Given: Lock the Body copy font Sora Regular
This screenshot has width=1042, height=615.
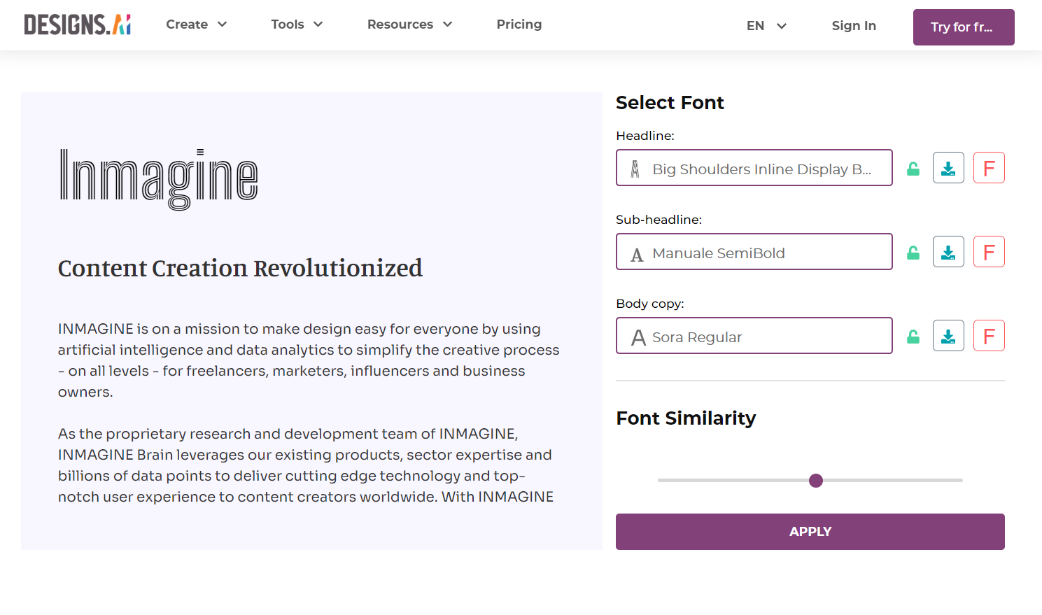Looking at the screenshot, I should coord(913,336).
